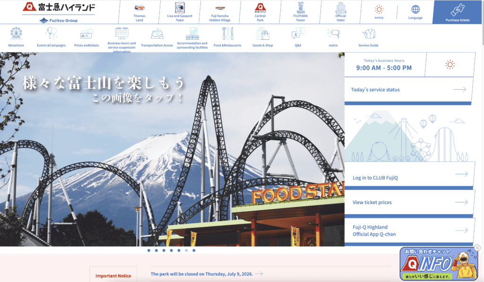The image size is (484, 282).
Task: Select the Important Notice tab
Action: click(113, 274)
